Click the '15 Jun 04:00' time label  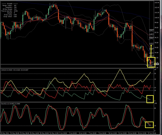[x=132, y=133]
